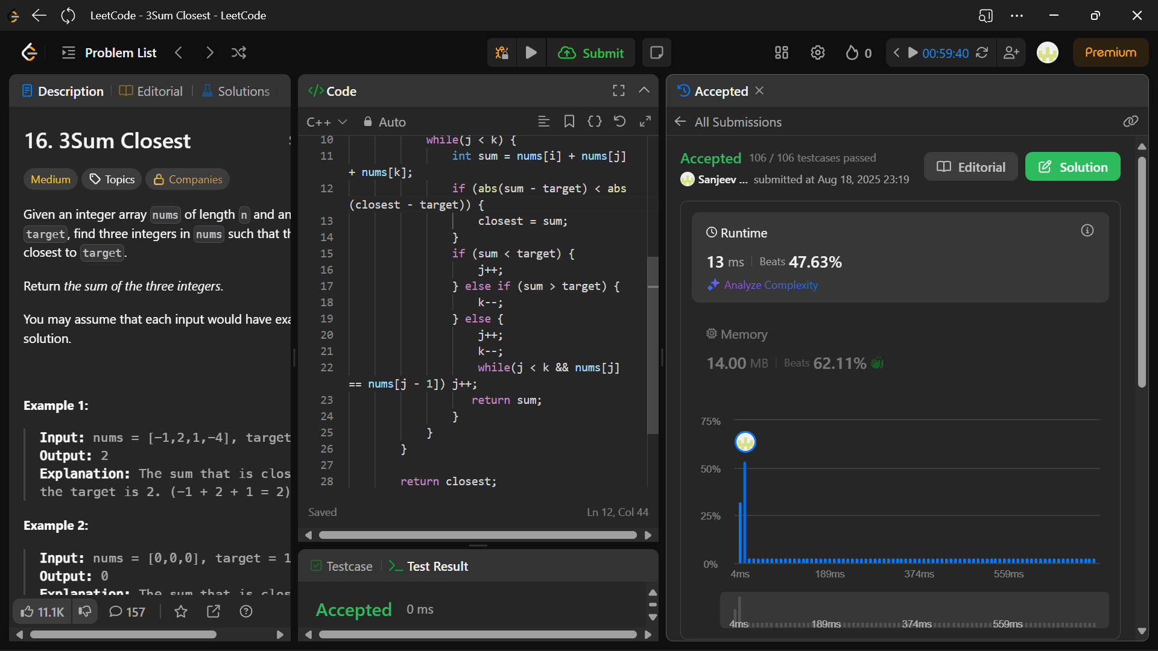Viewport: 1158px width, 651px height.
Task: Reset code to default with undo icon
Action: (619, 122)
